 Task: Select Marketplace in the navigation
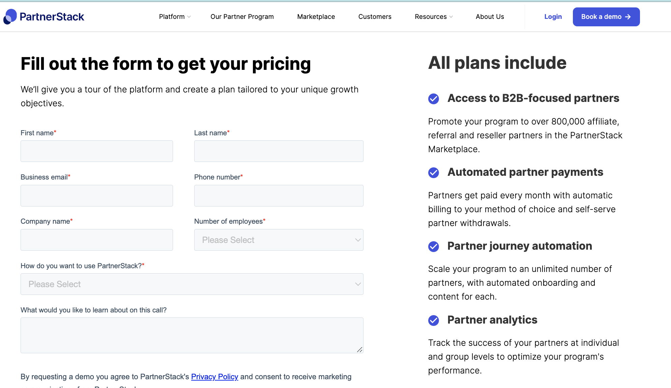pyautogui.click(x=316, y=17)
